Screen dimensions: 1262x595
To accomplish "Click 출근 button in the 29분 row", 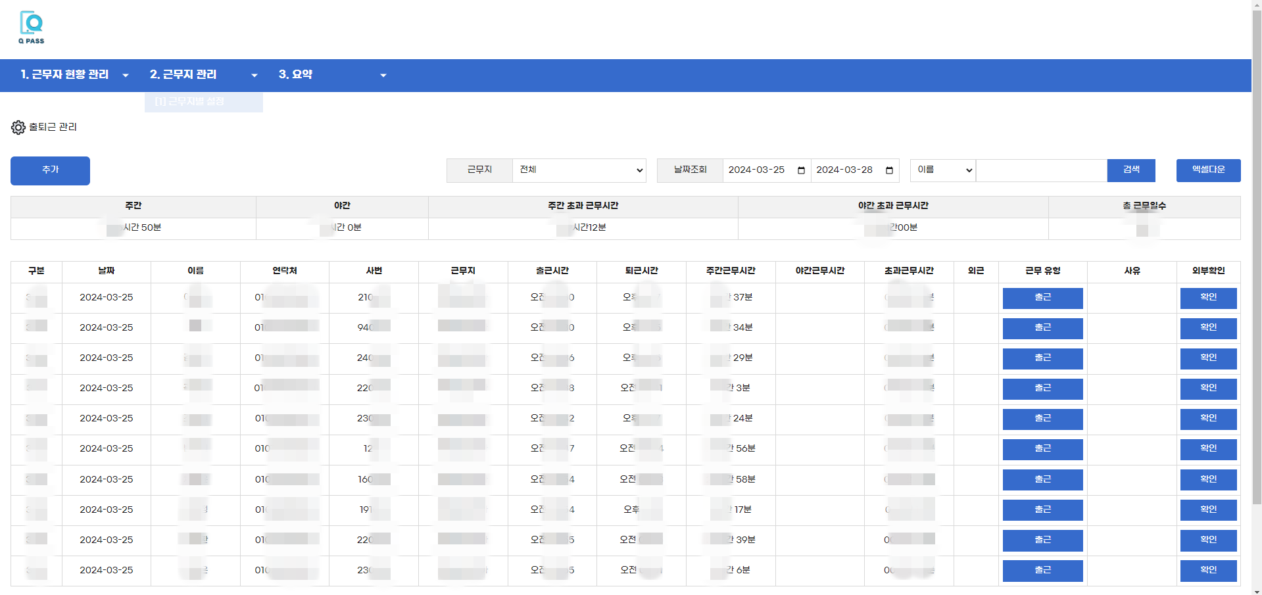I will (1043, 359).
